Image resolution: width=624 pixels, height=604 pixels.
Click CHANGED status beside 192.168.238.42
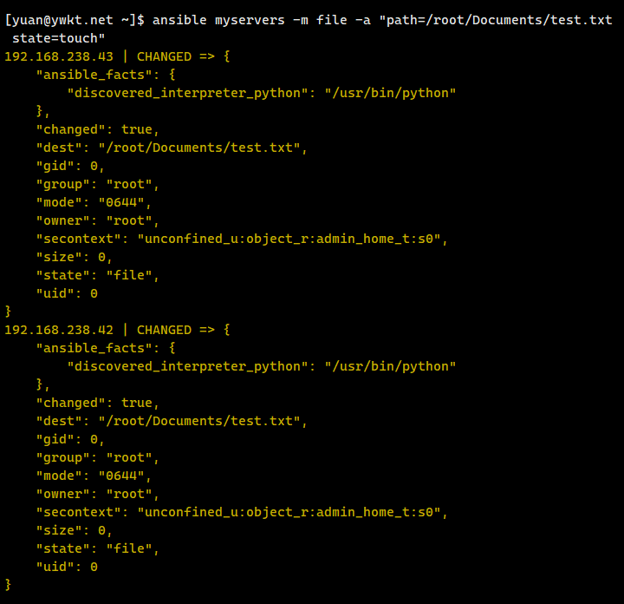[x=164, y=330]
